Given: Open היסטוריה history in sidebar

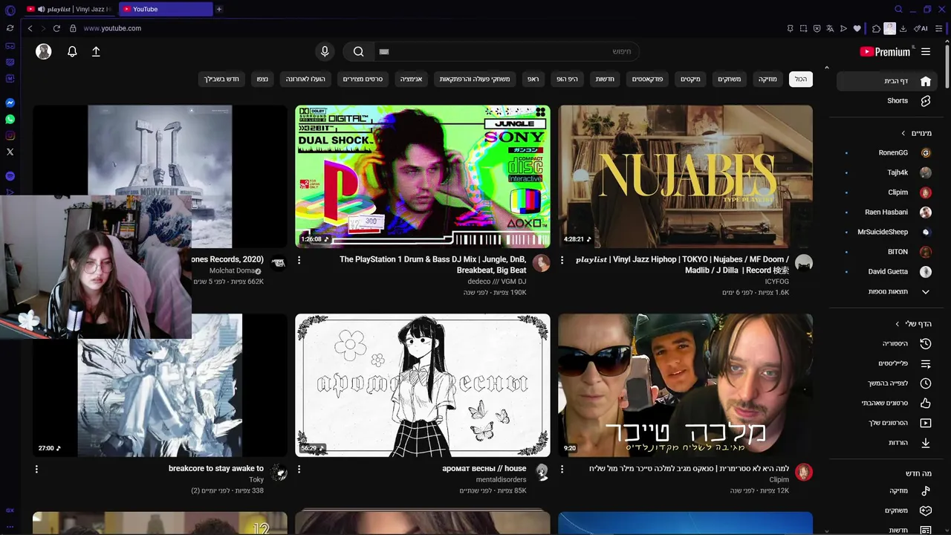Looking at the screenshot, I should point(888,343).
